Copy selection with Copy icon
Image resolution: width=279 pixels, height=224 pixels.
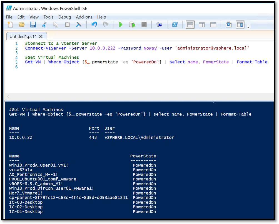56,24
